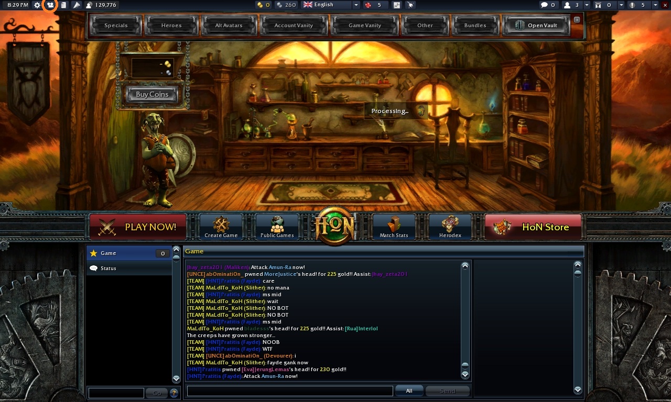Click the gold coins balance indicator
Viewport: 671px width, 402px height.
click(263, 5)
